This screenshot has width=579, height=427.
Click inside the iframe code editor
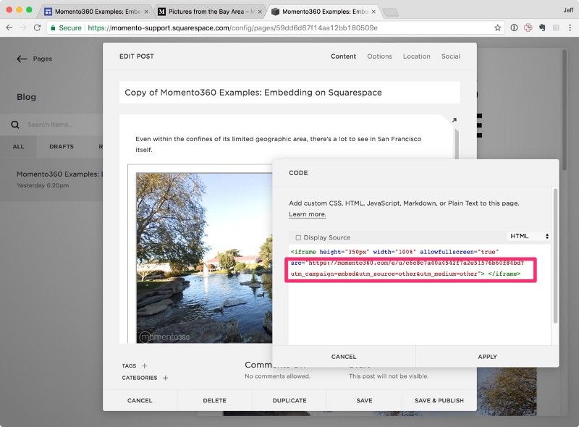coord(420,295)
